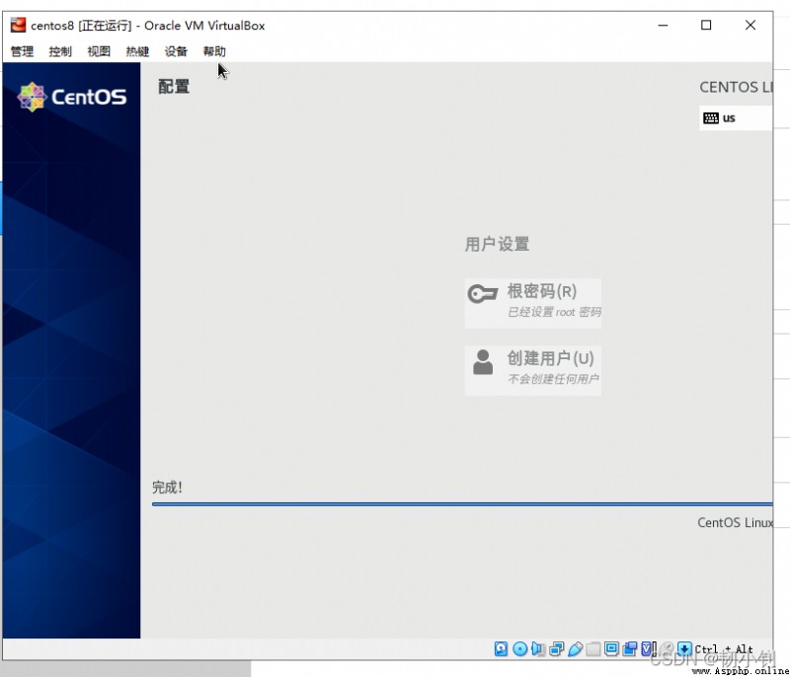
Task: Click the key icon beside 根密码
Action: point(483,293)
